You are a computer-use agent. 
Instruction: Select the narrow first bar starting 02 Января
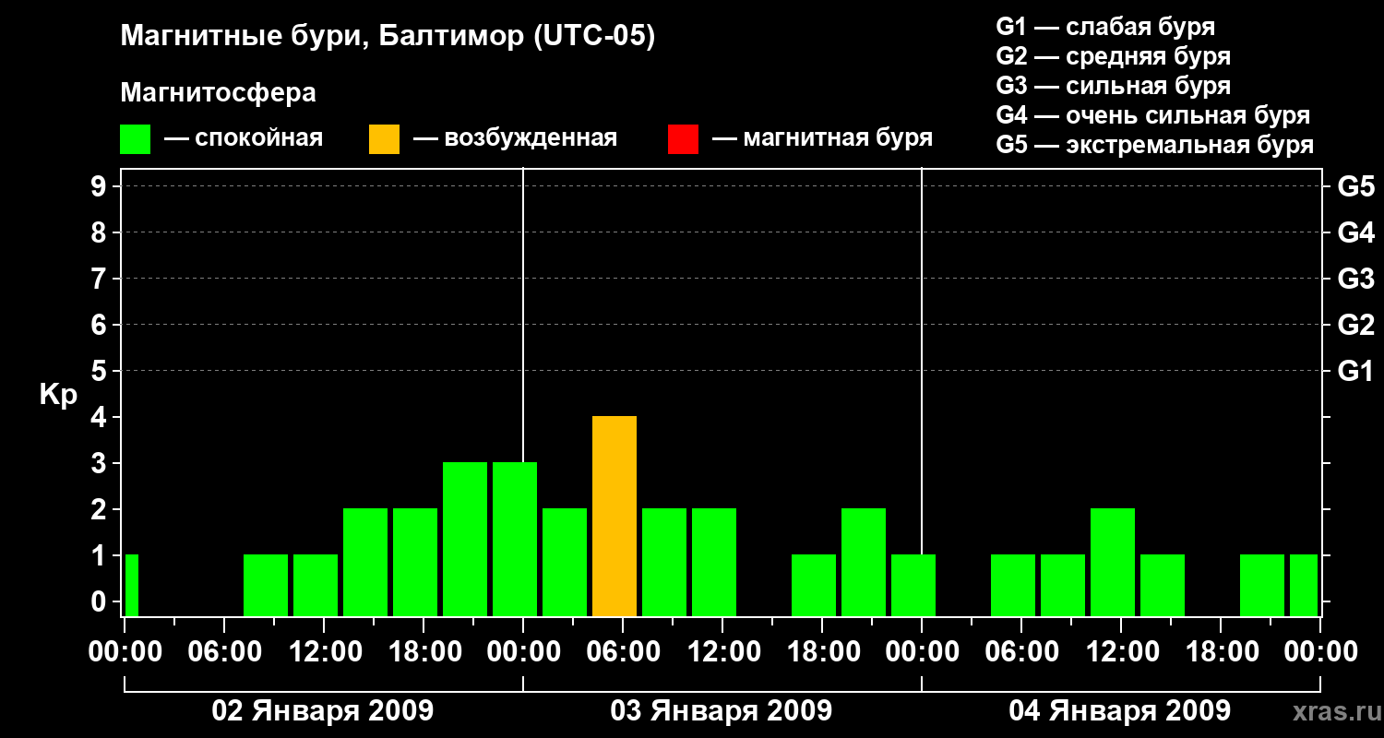point(132,585)
